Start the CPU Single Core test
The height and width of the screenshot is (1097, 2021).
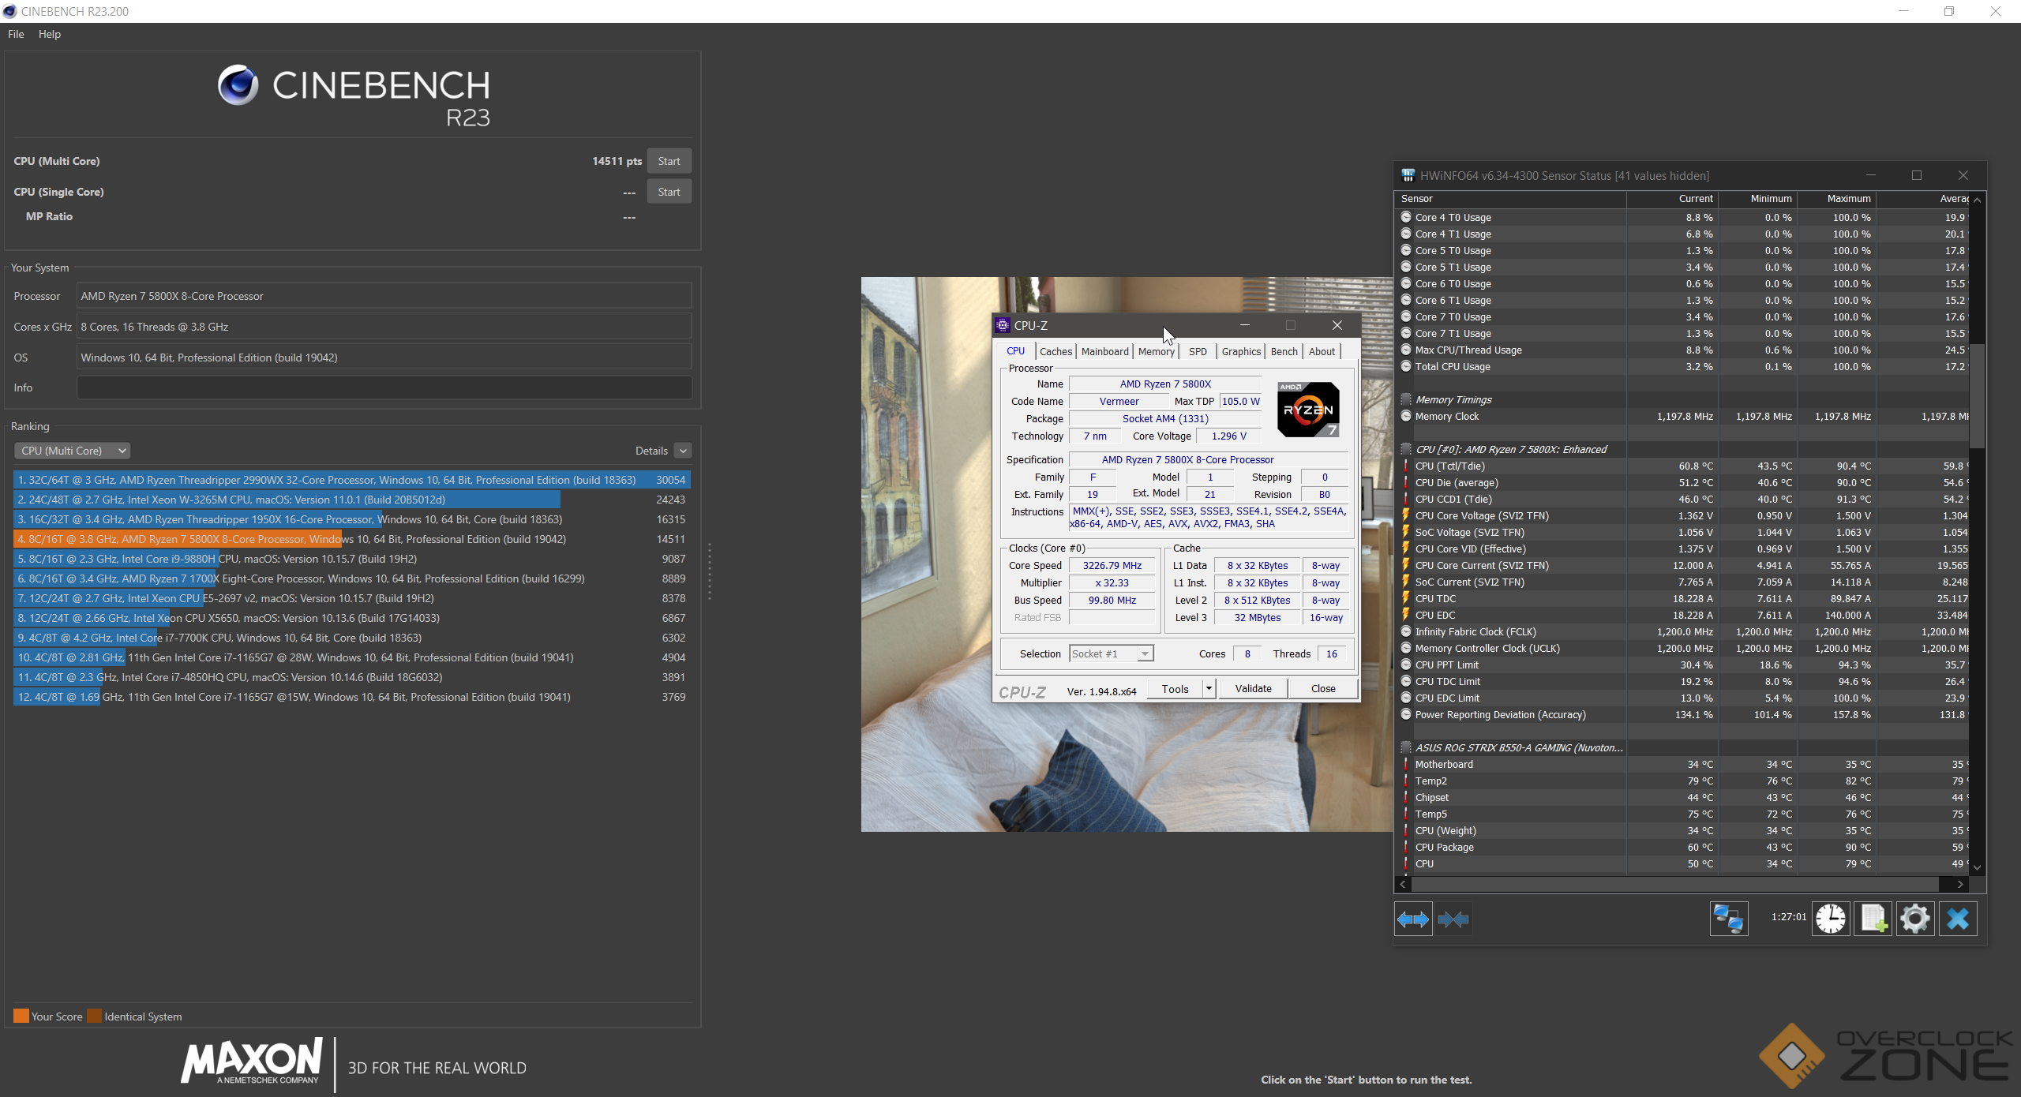[x=669, y=192]
